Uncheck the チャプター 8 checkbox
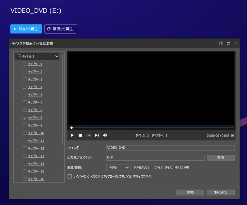This screenshot has width=247, height=205. (24, 118)
